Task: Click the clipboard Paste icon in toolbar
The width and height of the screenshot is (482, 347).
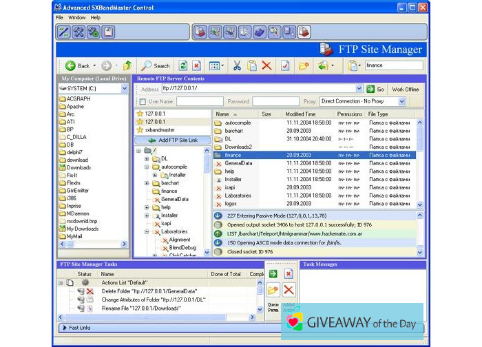Action: (252, 66)
